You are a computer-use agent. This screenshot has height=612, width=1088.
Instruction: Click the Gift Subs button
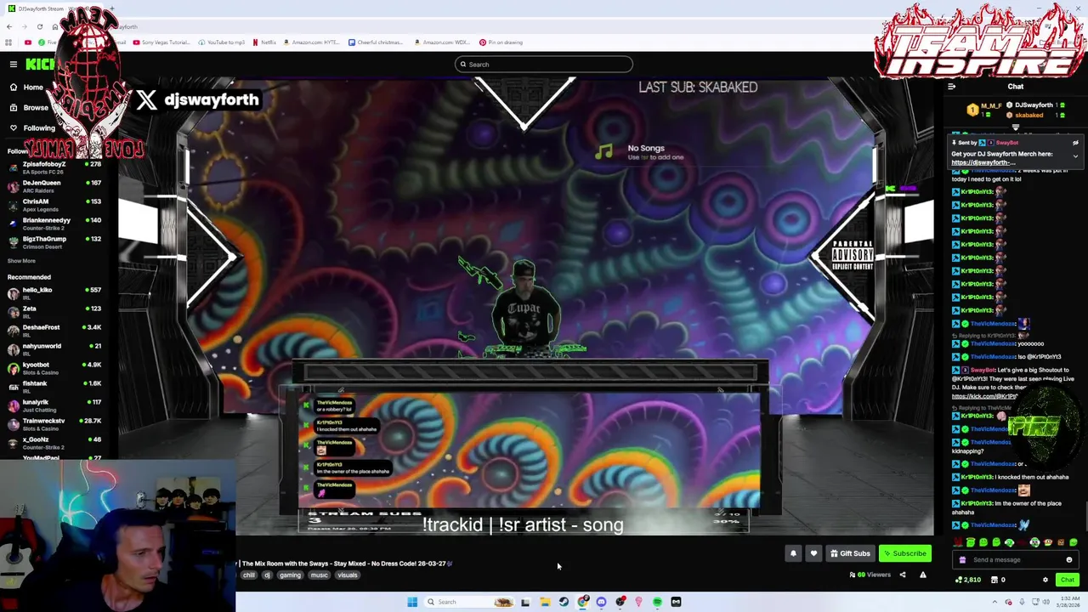click(850, 553)
